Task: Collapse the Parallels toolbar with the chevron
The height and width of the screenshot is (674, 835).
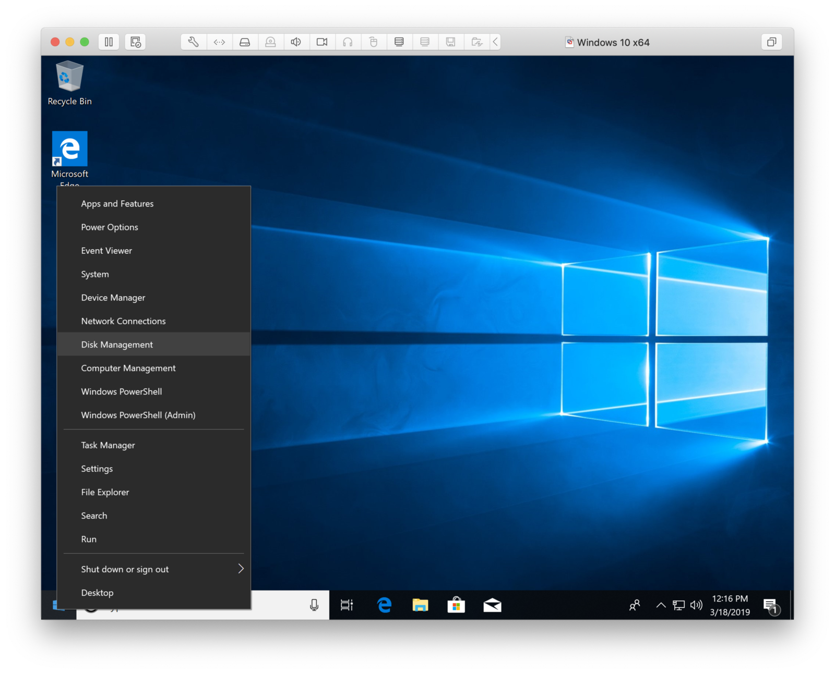Action: coord(495,42)
